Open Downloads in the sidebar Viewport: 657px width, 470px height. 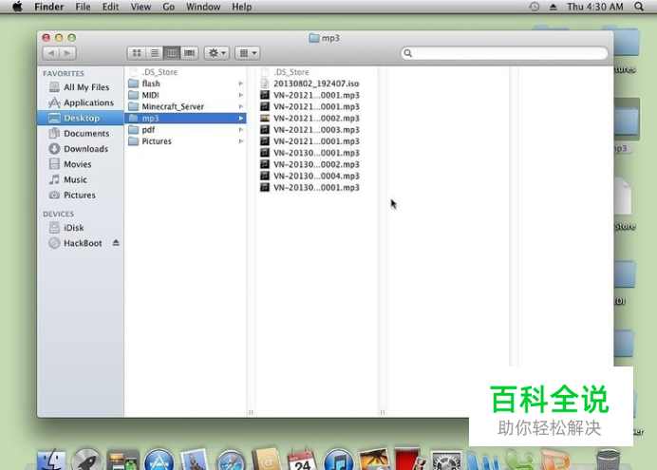(79, 149)
